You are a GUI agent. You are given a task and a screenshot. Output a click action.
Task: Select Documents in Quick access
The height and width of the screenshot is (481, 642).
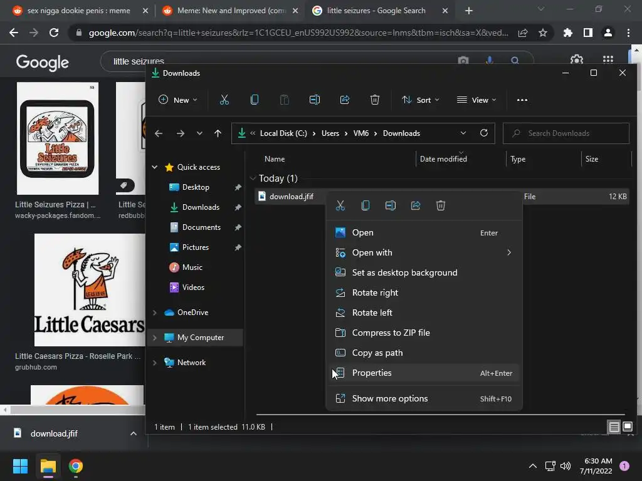201,227
